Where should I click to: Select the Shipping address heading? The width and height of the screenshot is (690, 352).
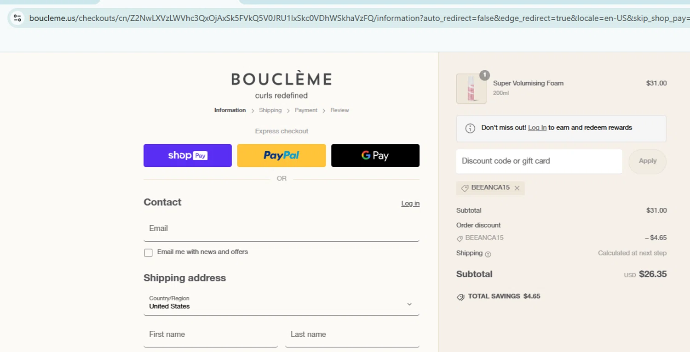pos(184,278)
